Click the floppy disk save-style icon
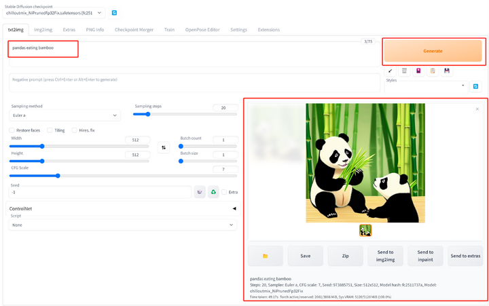This screenshot has width=489, height=306. tap(447, 71)
